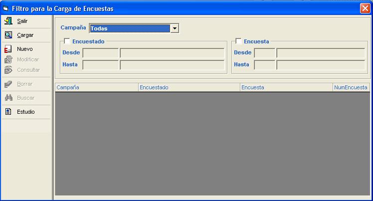
Task: Enable the Encuestado filter checkbox
Action: [x=67, y=41]
